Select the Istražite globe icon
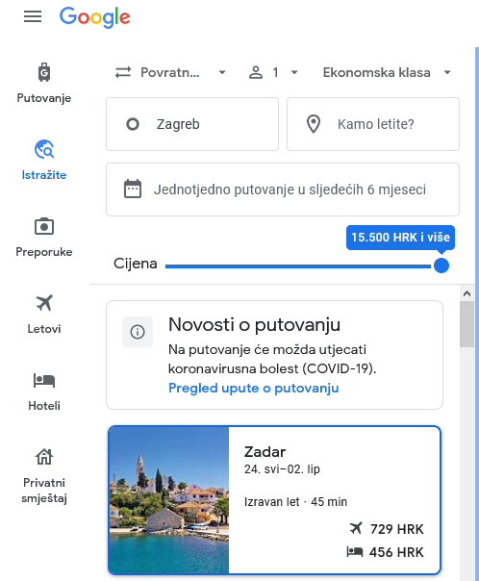 click(x=44, y=149)
